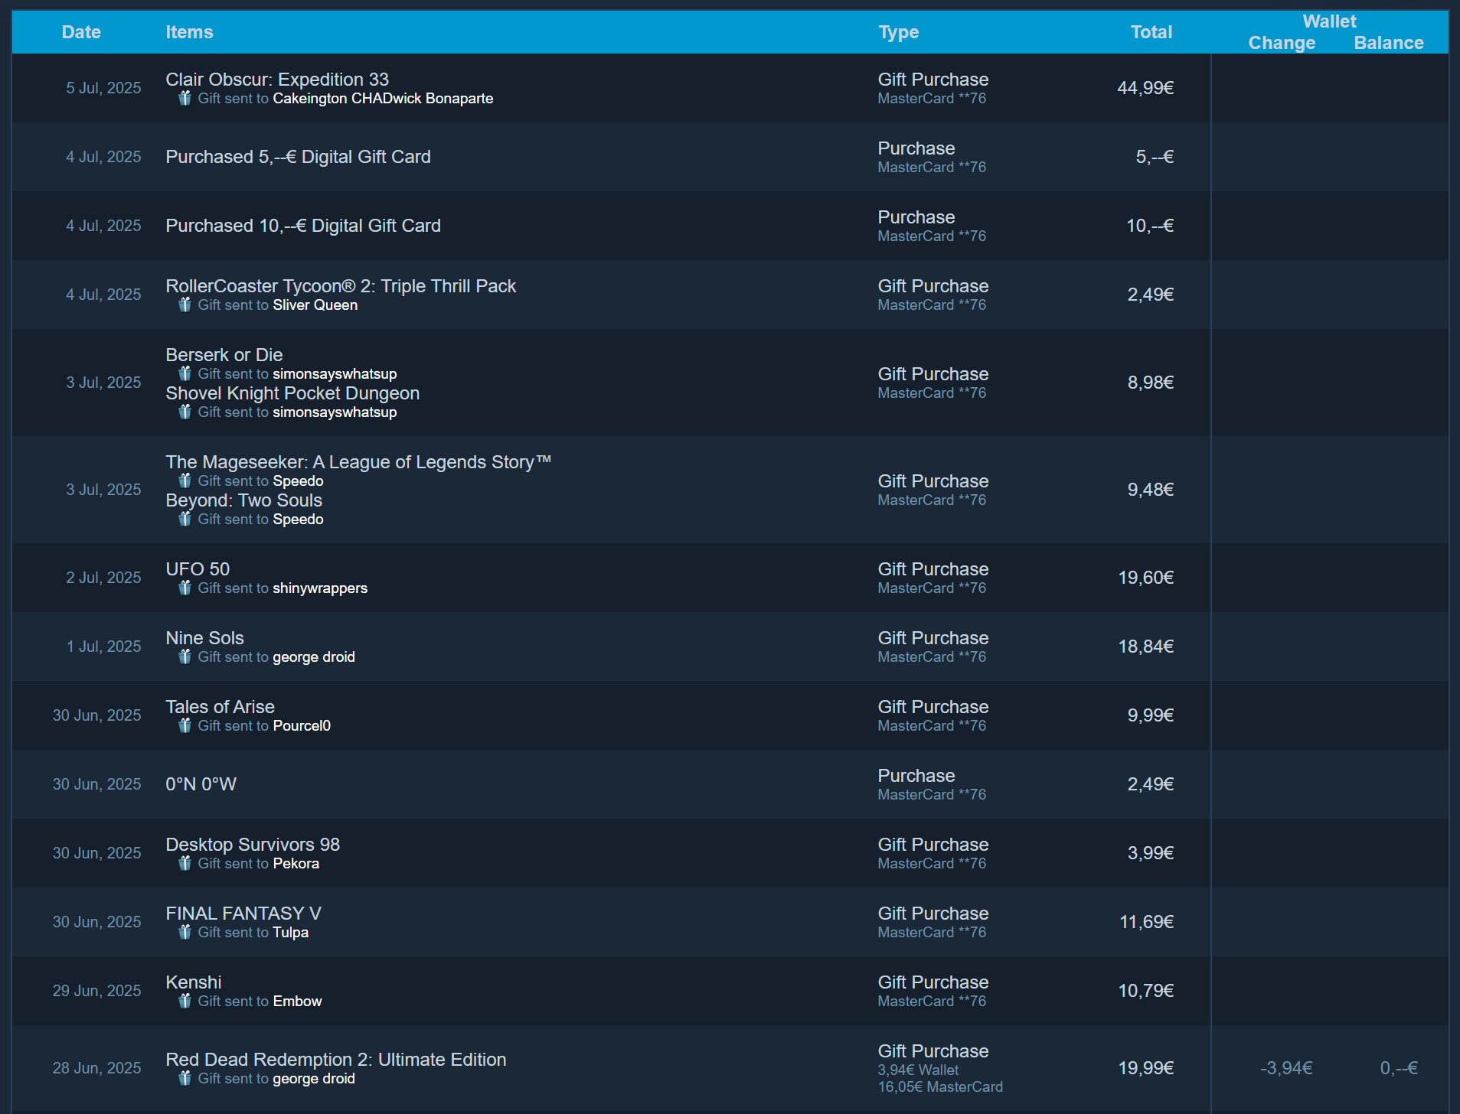Click gift icon under Shovel Knight Pocket Dungeon
Screen dimensions: 1460x1114
coord(185,412)
